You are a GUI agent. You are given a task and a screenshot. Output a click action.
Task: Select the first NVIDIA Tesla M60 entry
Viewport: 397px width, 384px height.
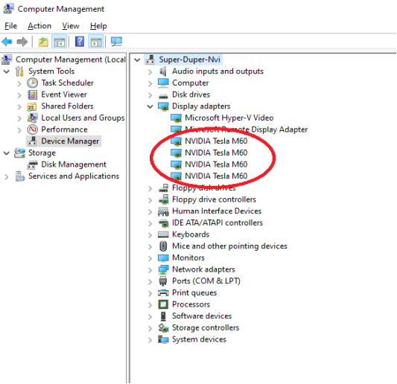(216, 141)
